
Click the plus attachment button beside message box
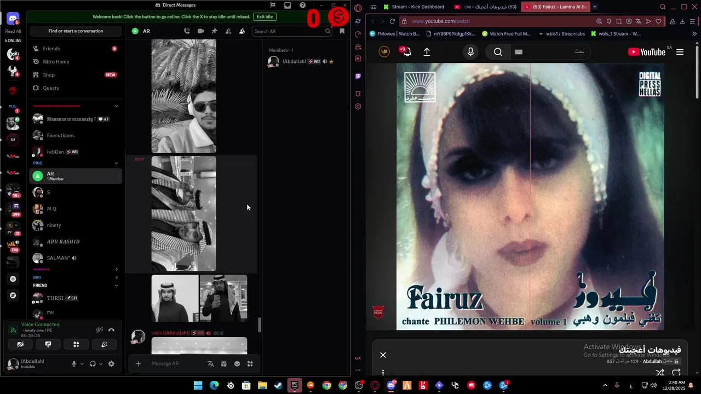[x=138, y=363]
